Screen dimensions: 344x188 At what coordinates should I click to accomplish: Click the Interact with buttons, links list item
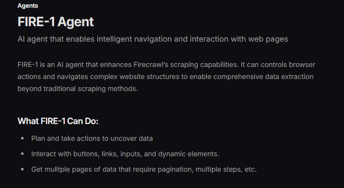pos(125,154)
